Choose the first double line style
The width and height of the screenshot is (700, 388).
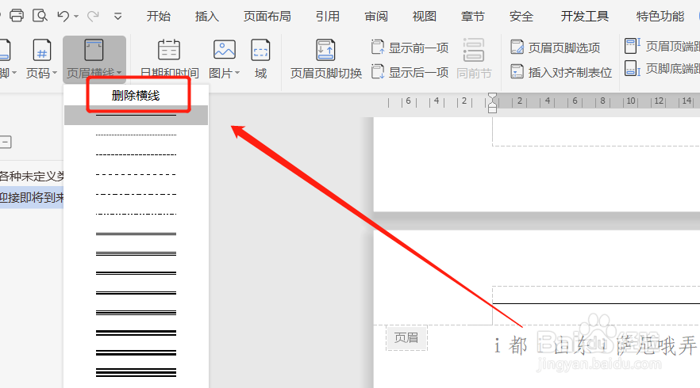point(136,234)
